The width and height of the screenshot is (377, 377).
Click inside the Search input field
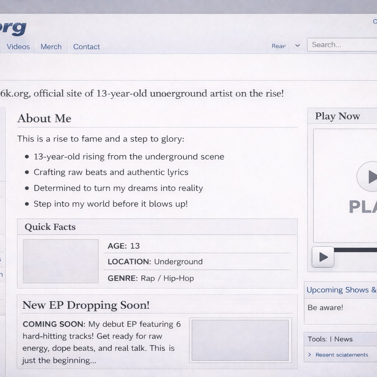(x=342, y=45)
